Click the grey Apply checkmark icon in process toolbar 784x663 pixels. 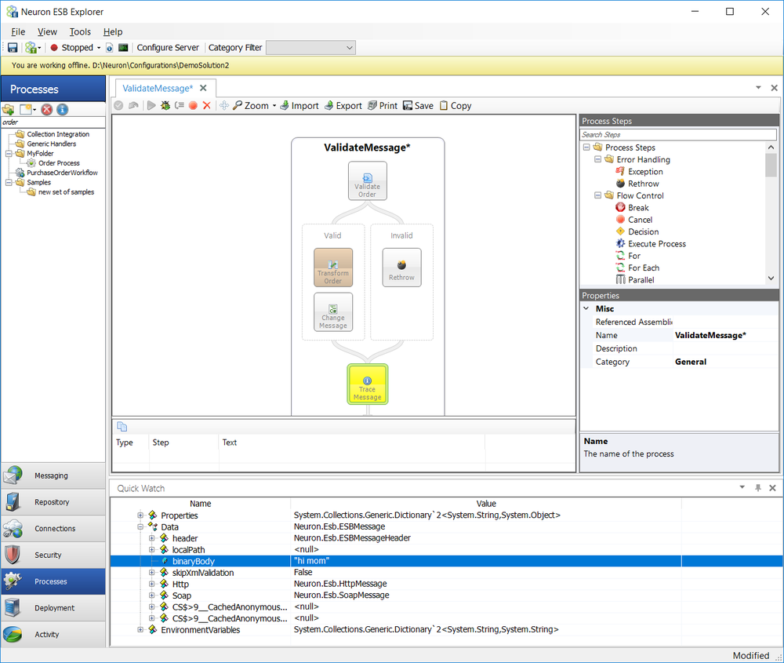click(118, 106)
